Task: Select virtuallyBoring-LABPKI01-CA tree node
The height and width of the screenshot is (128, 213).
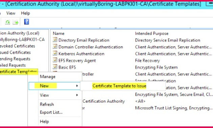Action: [x=22, y=39]
